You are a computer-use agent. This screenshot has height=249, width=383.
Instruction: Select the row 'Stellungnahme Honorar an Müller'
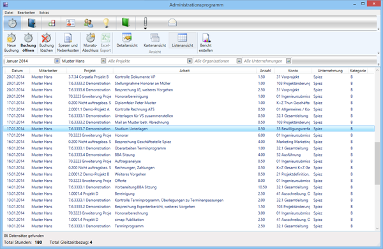[x=189, y=84]
